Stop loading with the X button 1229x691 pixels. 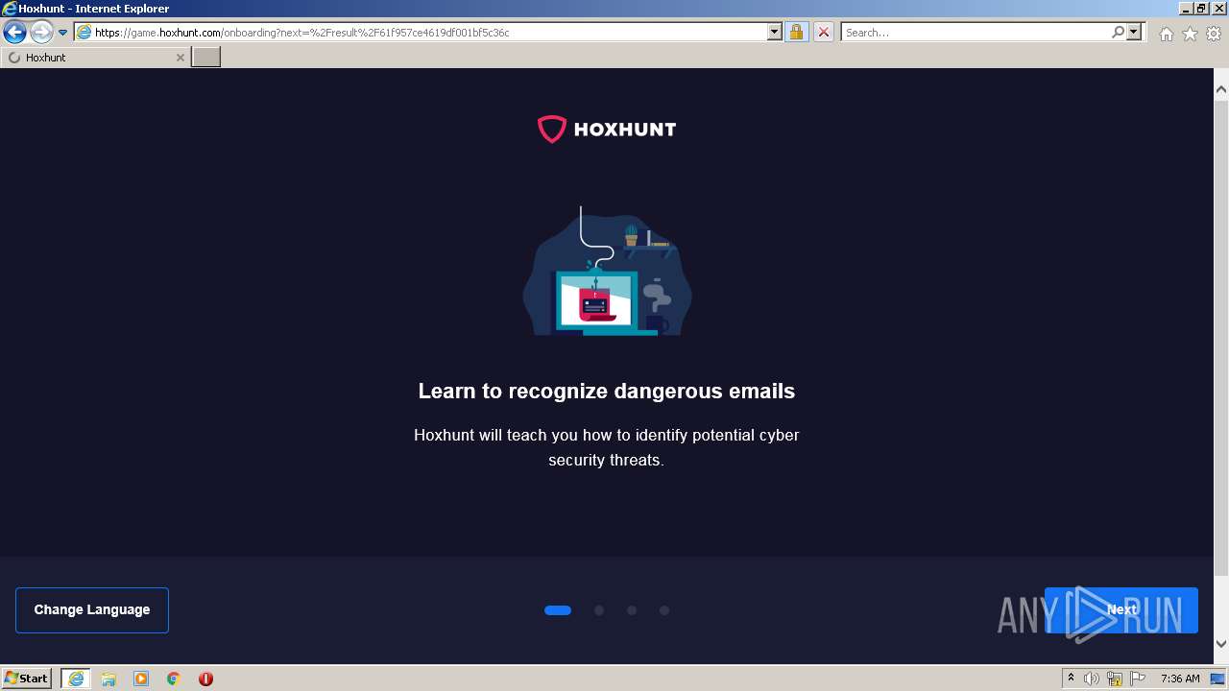(824, 33)
